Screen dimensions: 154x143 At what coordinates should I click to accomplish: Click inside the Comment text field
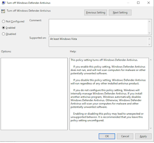[x=98, y=27]
